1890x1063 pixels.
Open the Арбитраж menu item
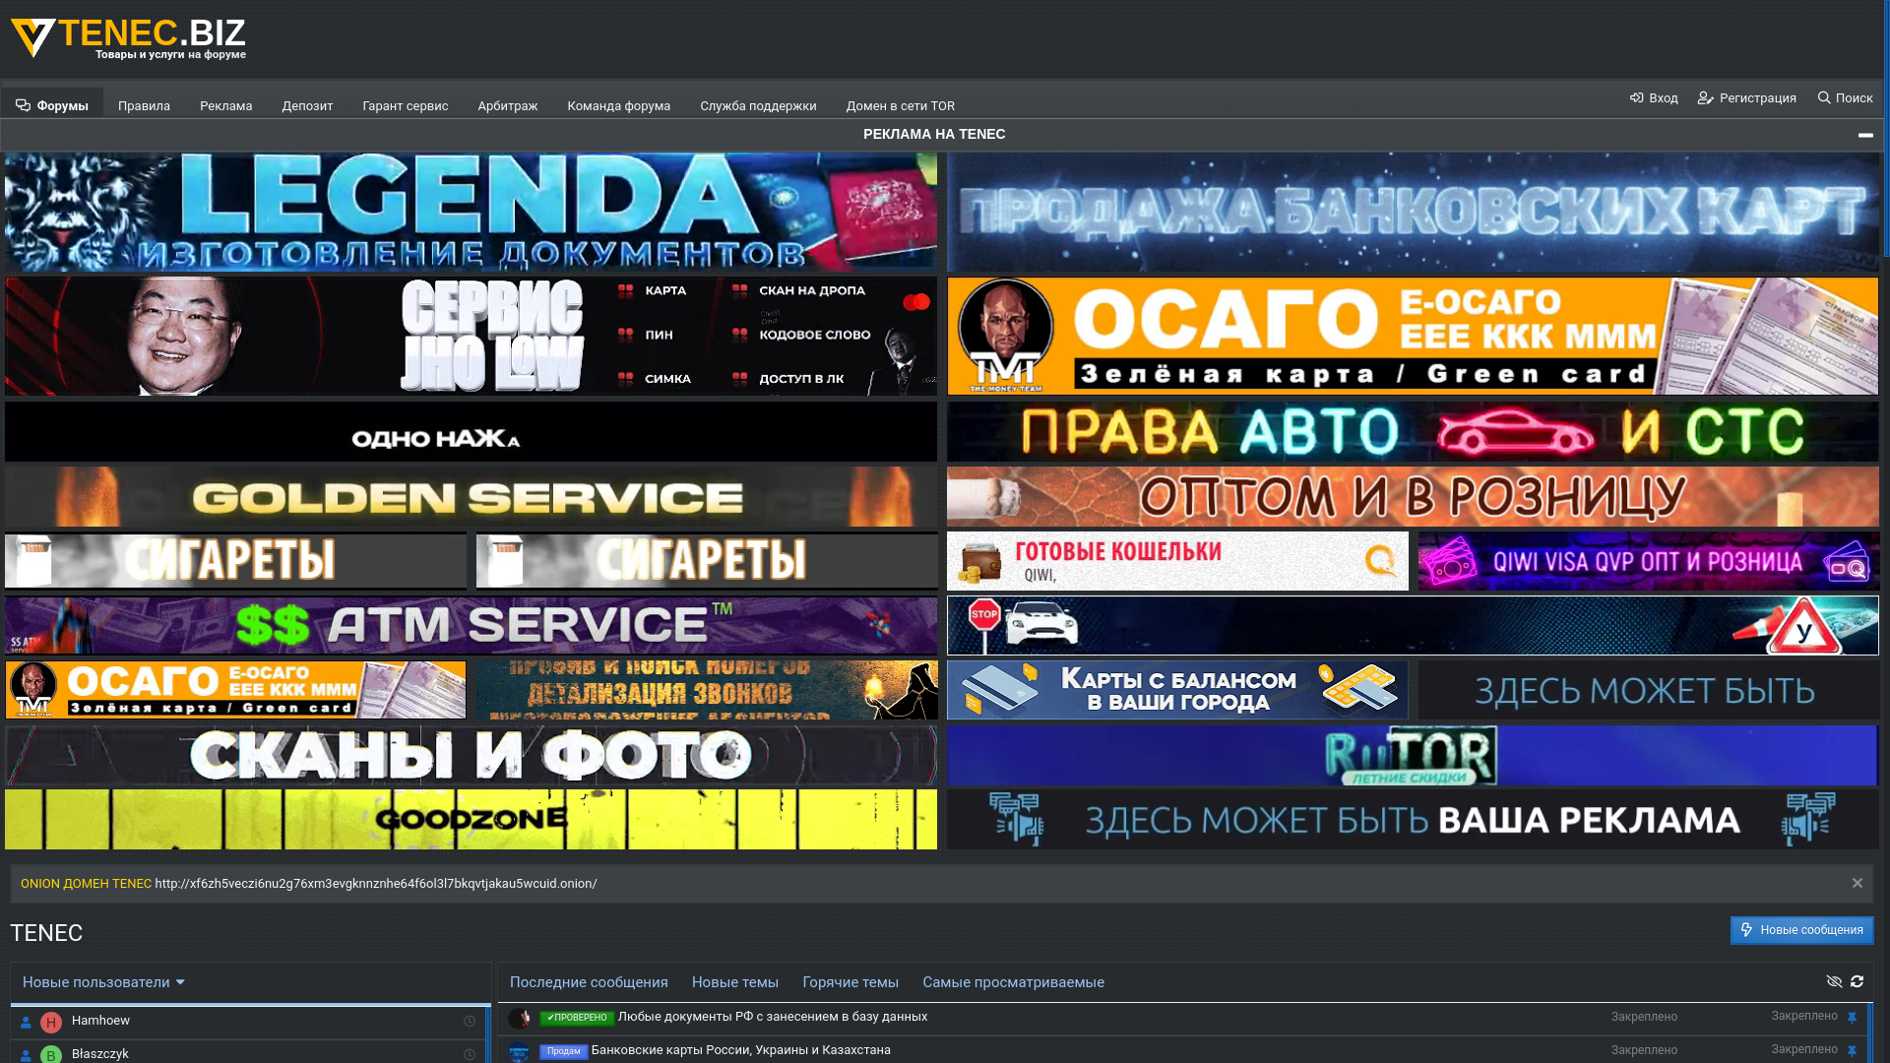pyautogui.click(x=507, y=105)
